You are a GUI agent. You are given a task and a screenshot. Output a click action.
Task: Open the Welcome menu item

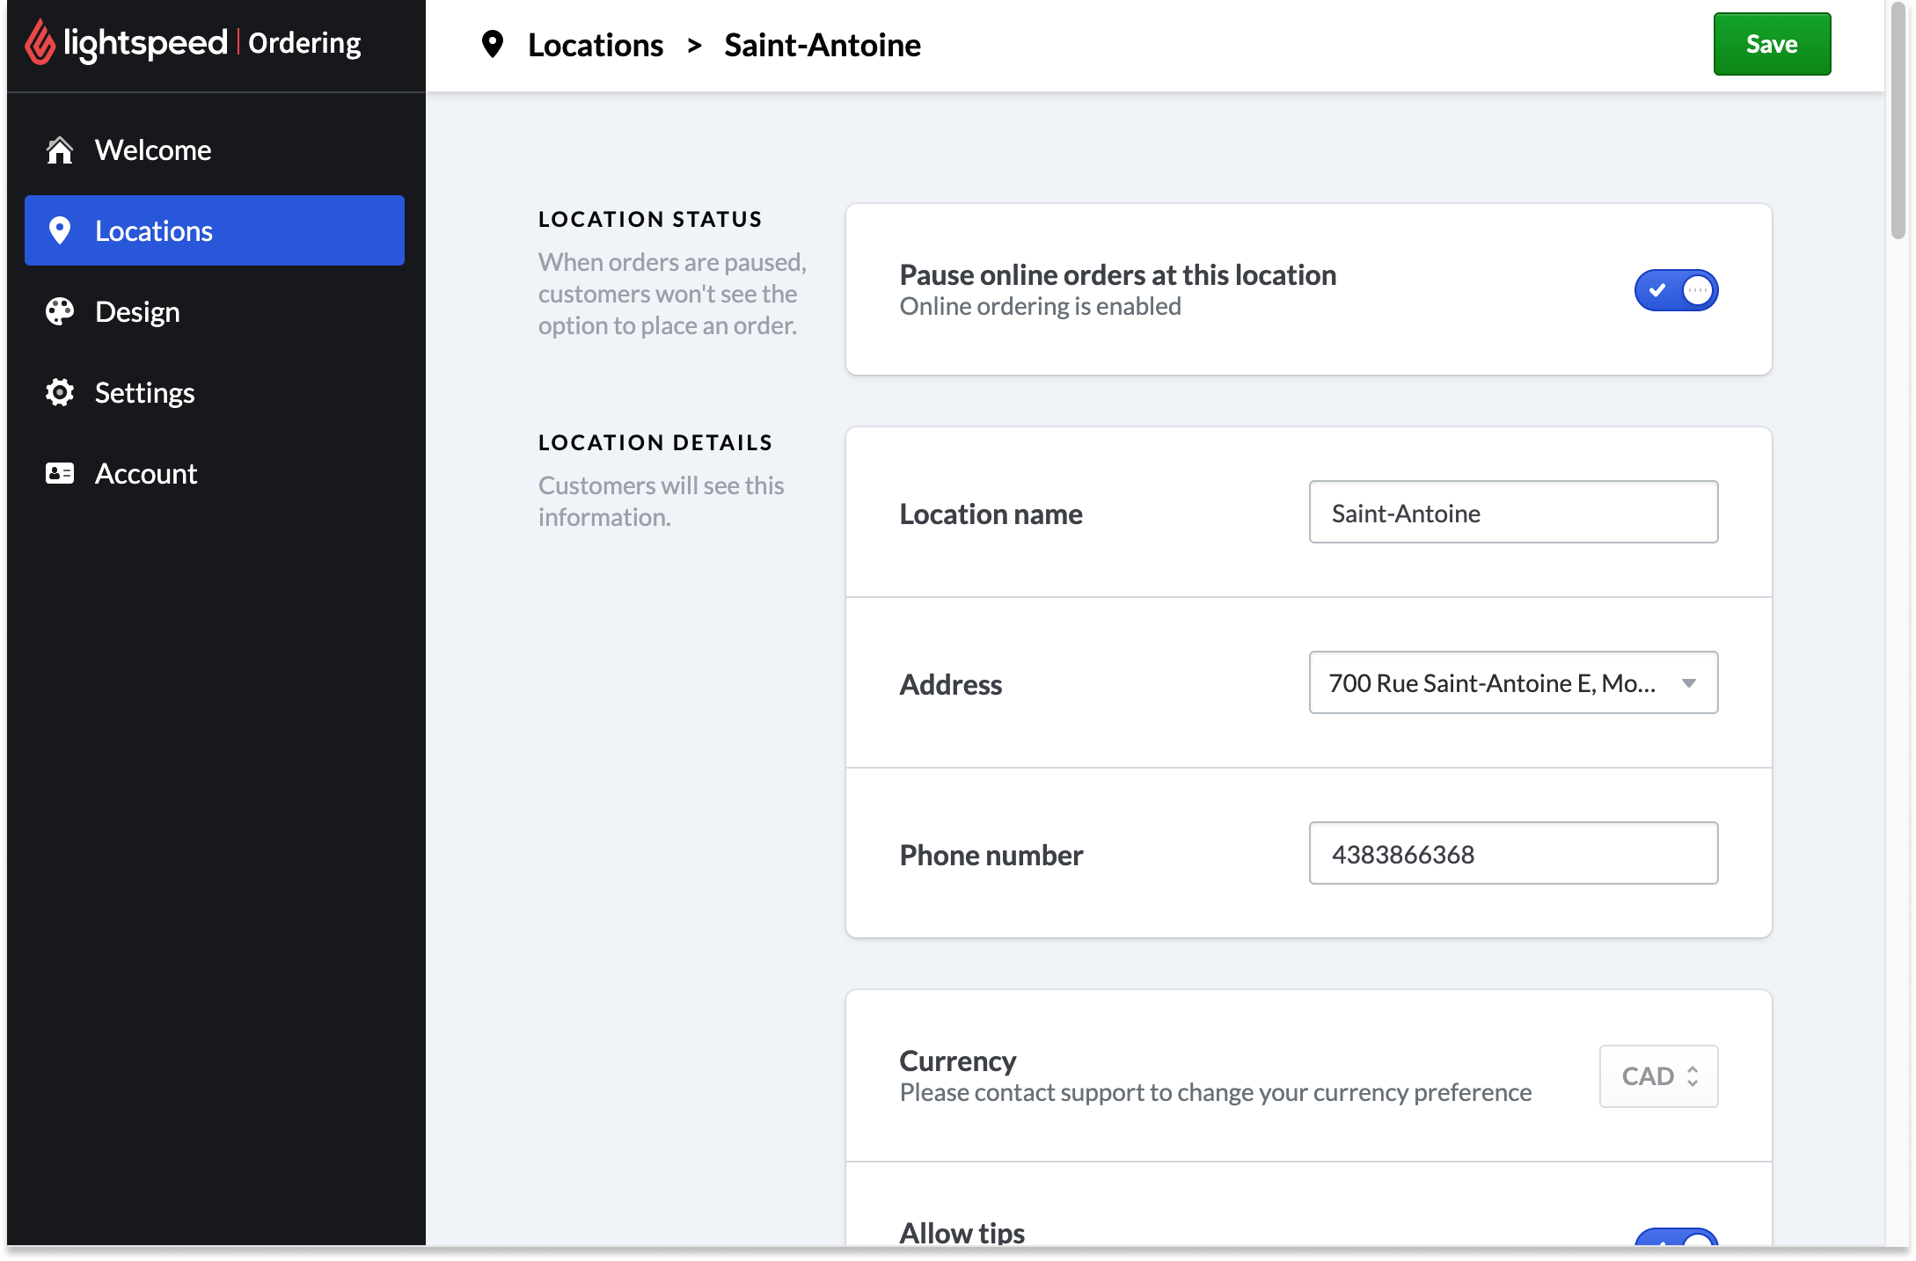point(215,150)
